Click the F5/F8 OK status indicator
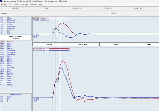The image size is (159, 111). (x=77, y=8)
